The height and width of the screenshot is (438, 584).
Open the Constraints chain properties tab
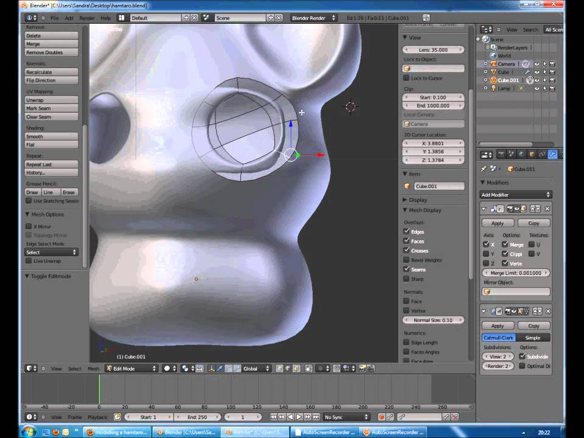coord(542,154)
